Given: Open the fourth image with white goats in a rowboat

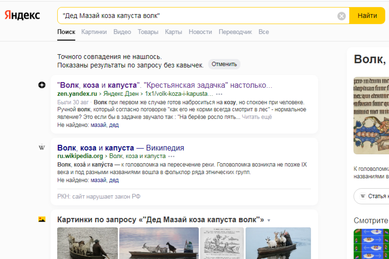Looking at the screenshot, I should pos(278,243).
